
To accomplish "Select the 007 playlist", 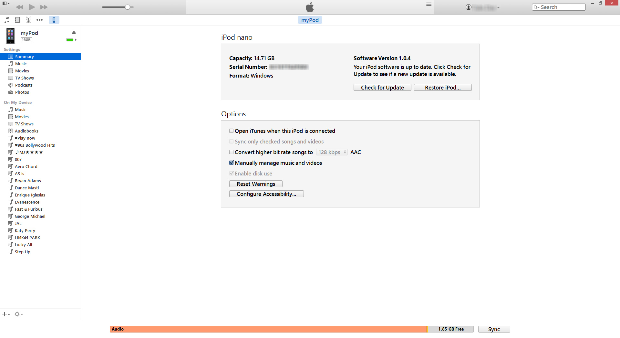I will pos(40,159).
